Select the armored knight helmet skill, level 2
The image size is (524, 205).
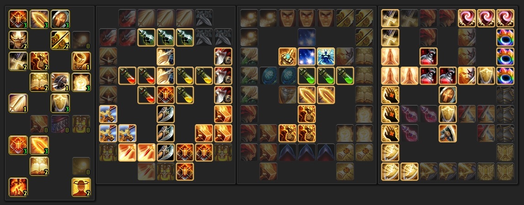[18, 40]
